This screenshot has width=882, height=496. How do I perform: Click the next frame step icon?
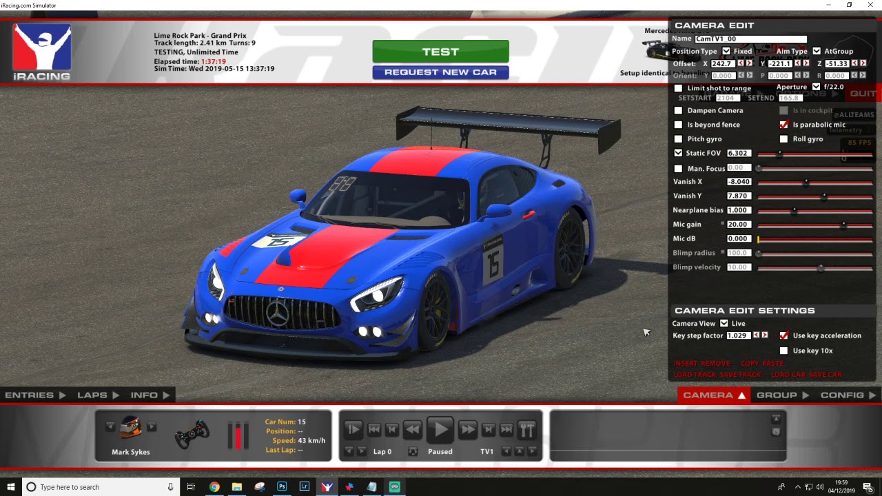[x=489, y=429]
